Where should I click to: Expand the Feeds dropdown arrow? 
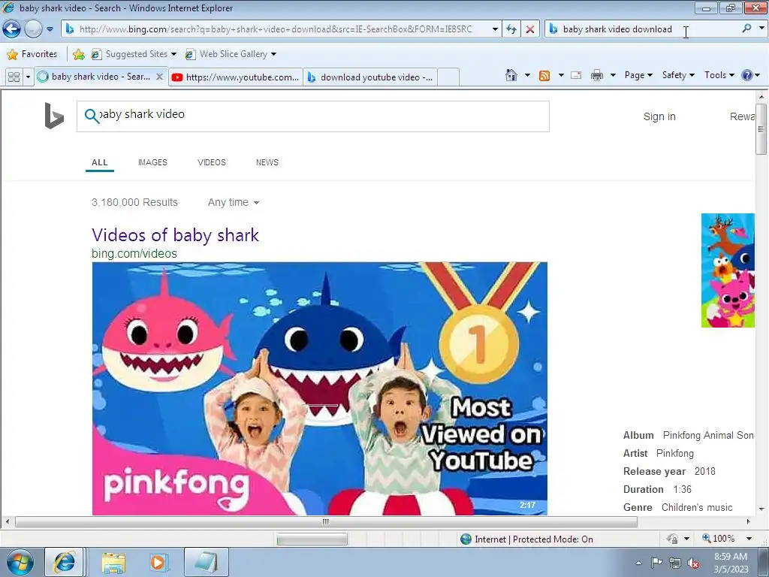tap(561, 75)
